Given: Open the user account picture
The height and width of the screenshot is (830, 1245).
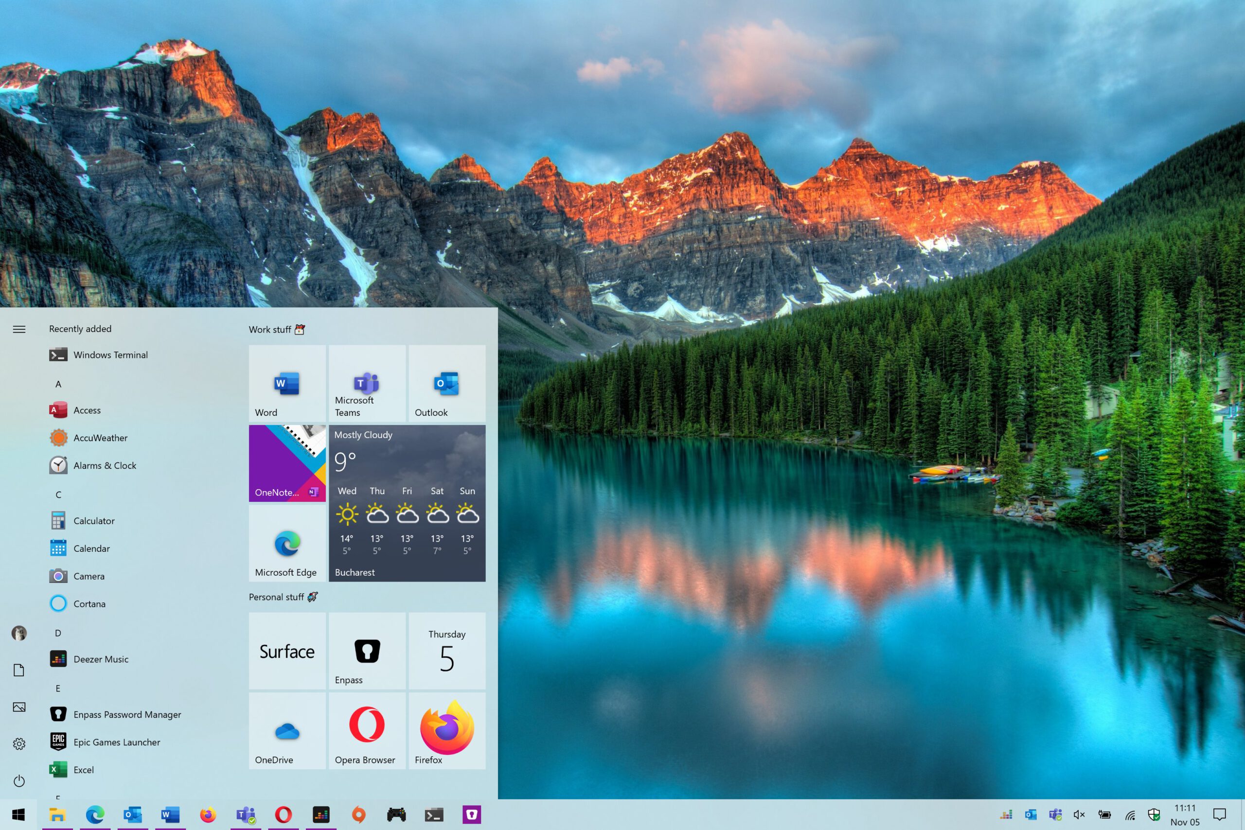Looking at the screenshot, I should point(19,633).
